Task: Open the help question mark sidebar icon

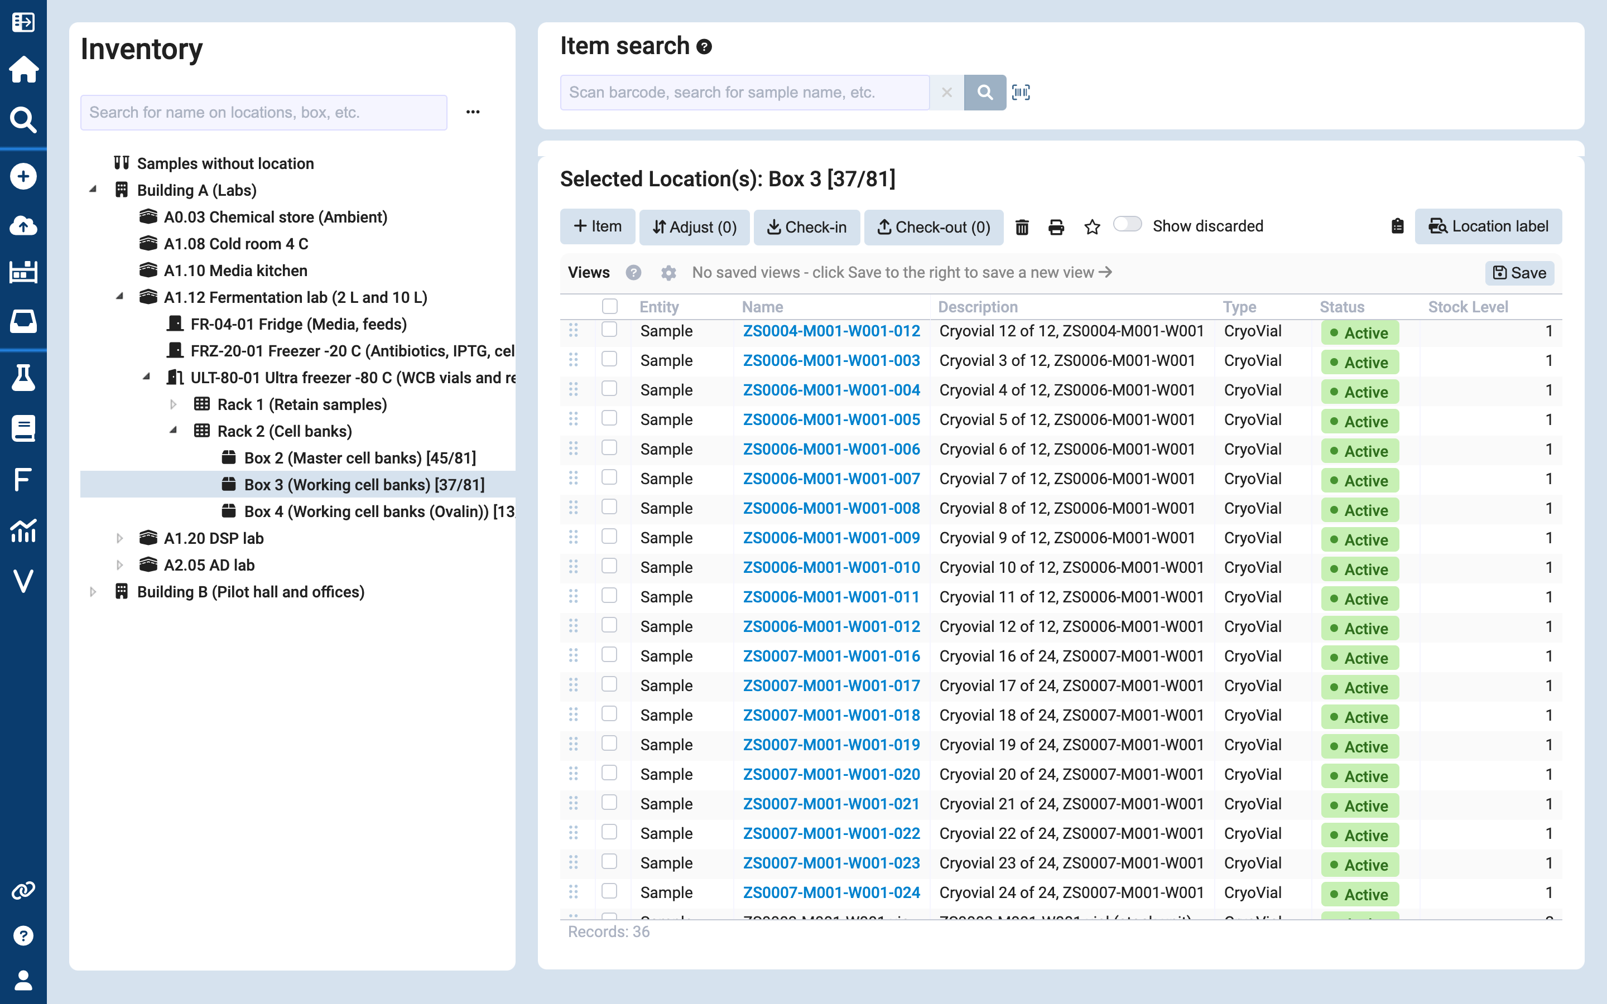Action: [x=23, y=935]
